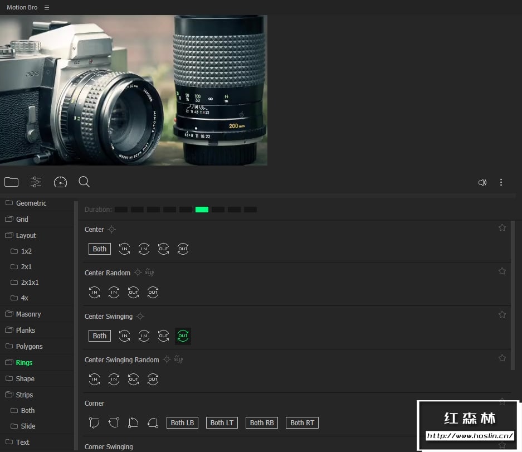Screen dimensions: 522x452
Task: Toggle the crosshair beside Center Random
Action: (x=138, y=273)
